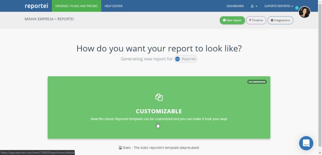Click the Recommended badge
Screen dimensions: 322x155
[x=257, y=82]
